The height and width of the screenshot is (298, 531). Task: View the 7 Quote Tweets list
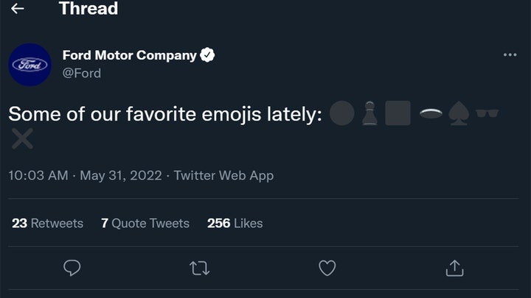coord(145,223)
